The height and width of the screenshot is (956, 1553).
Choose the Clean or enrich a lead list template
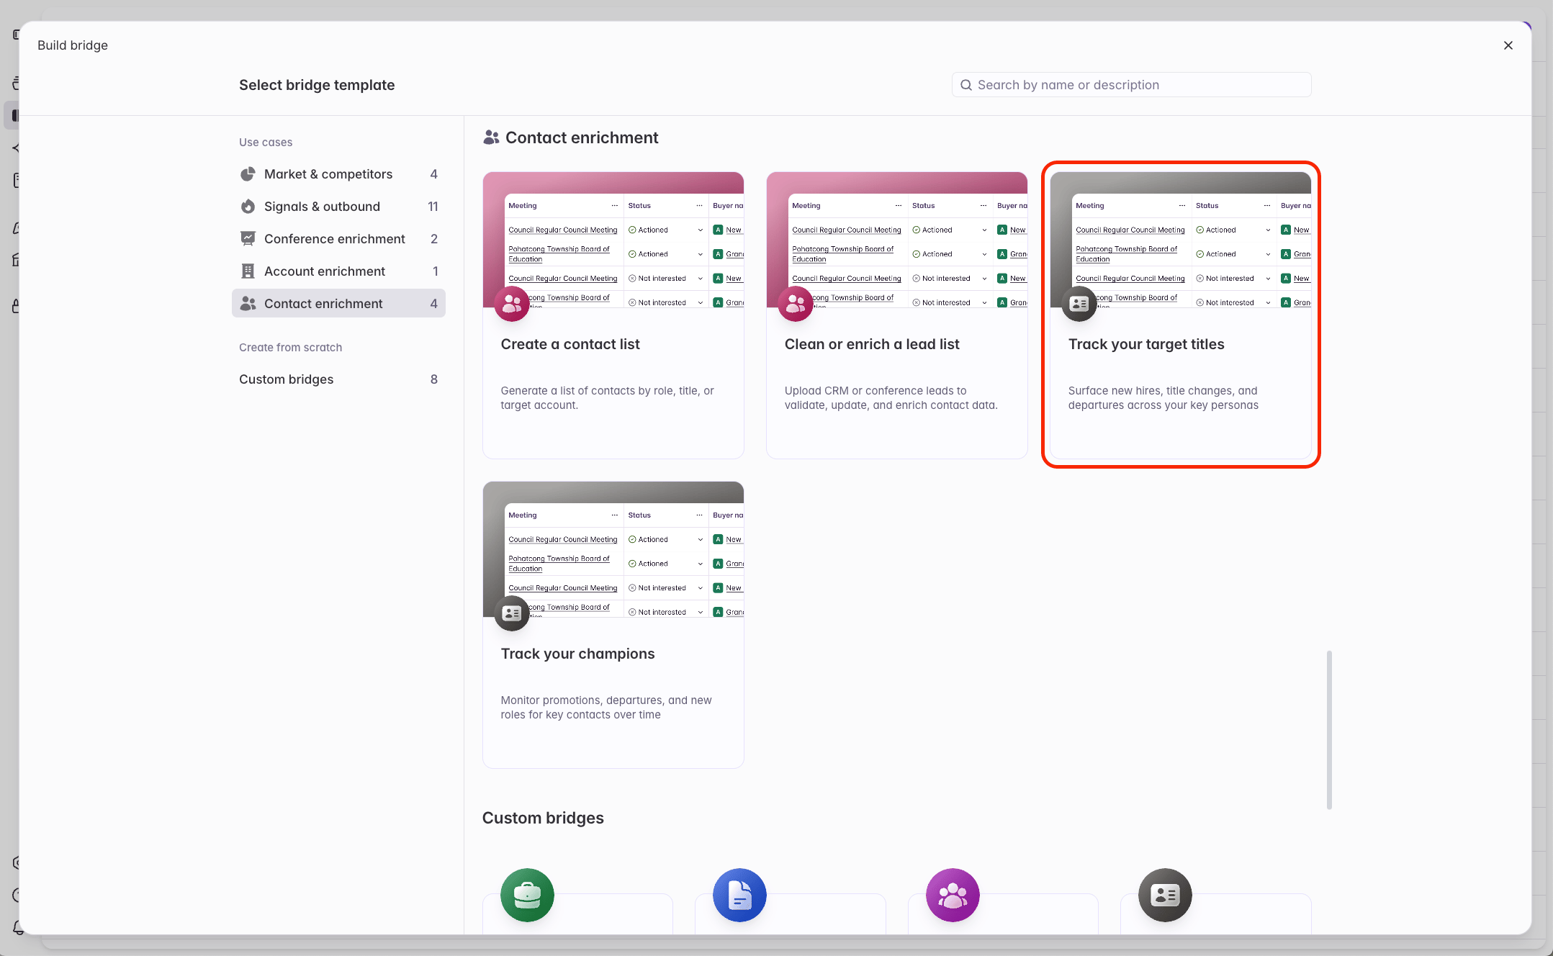(x=897, y=315)
